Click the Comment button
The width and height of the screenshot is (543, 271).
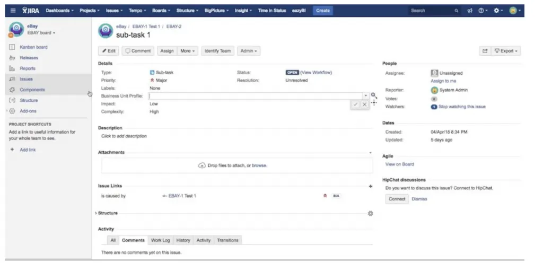(x=138, y=51)
